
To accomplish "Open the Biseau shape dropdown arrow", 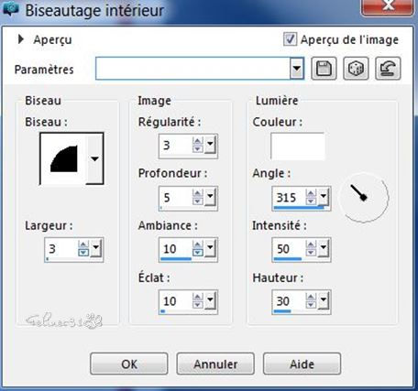I will (94, 158).
